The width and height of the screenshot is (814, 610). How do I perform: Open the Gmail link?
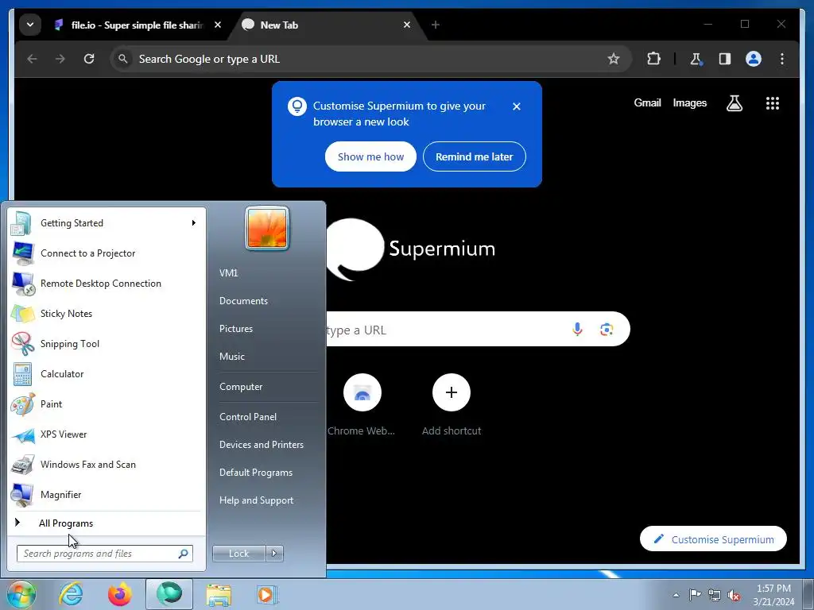click(647, 103)
